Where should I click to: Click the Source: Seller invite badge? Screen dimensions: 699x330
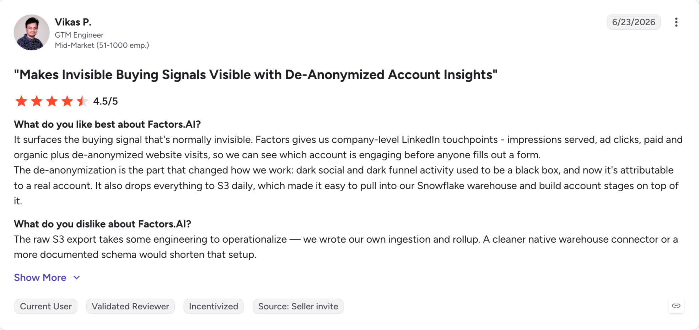coord(298,306)
